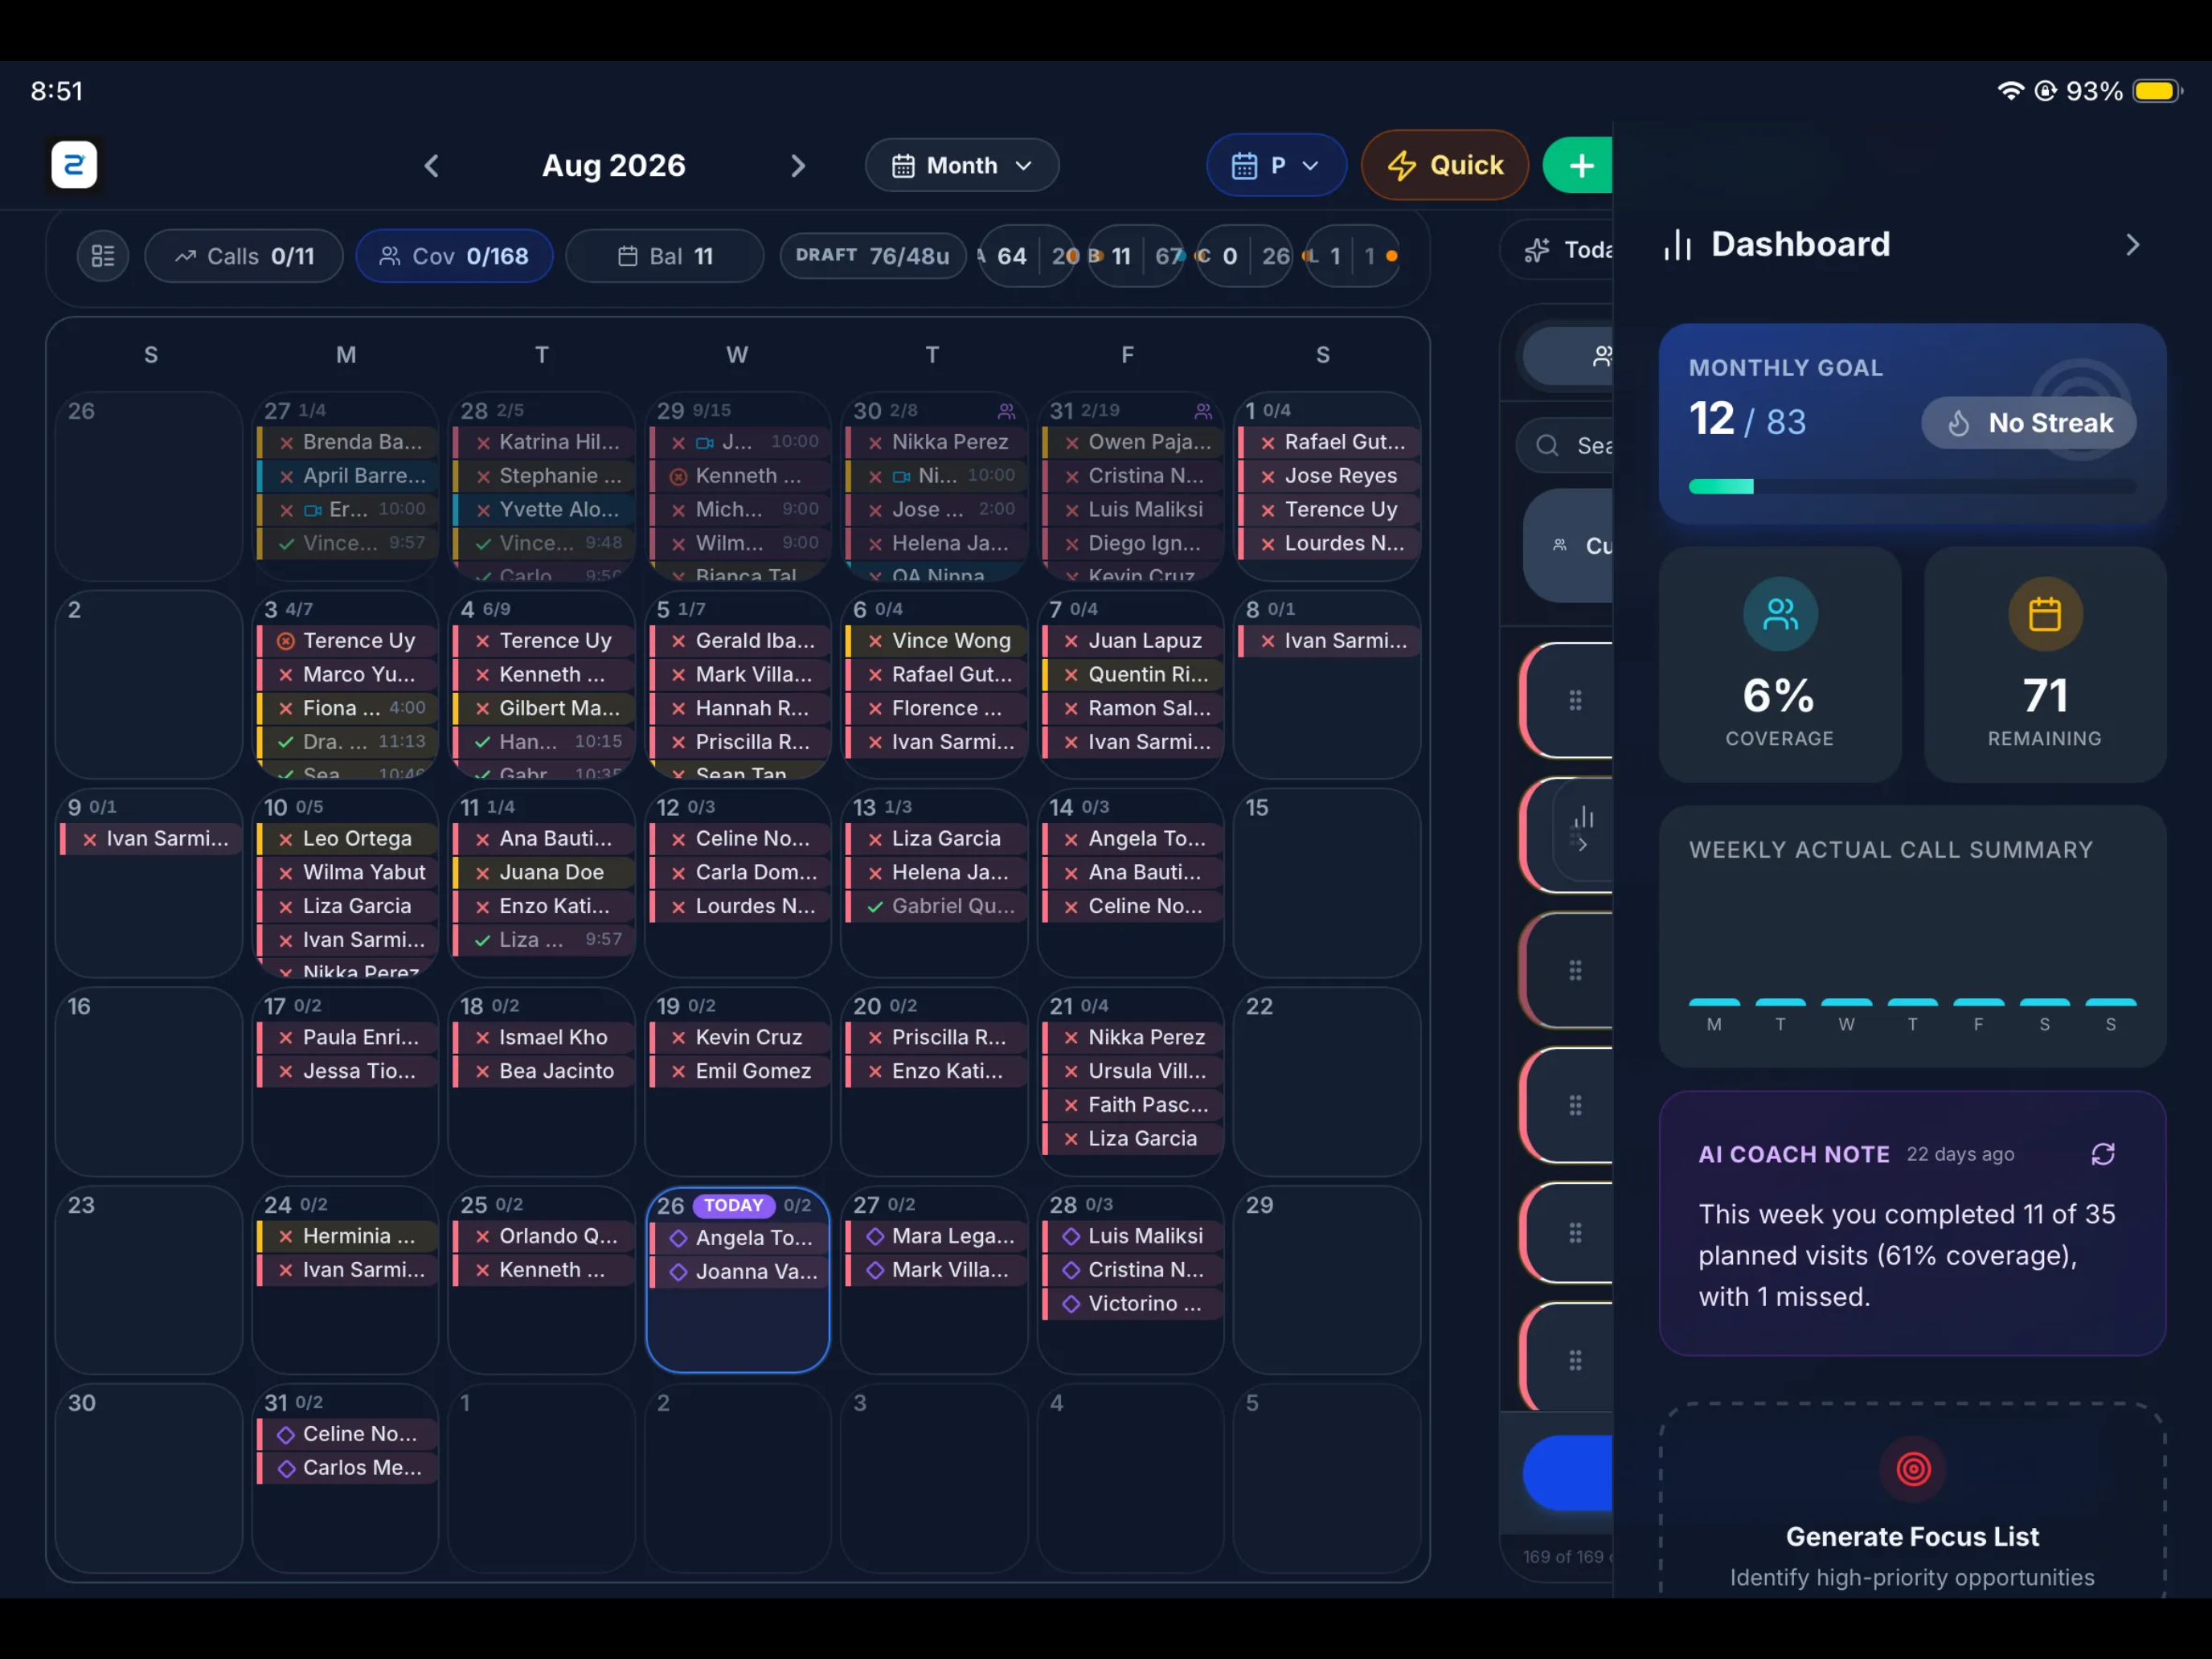Viewport: 2212px width, 1659px height.
Task: Toggle the list layout icon button
Action: point(103,256)
